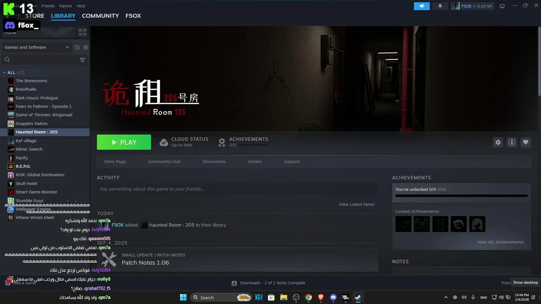Click the blue announcements megaphone button
This screenshot has width=541, height=304.
[x=422, y=6]
